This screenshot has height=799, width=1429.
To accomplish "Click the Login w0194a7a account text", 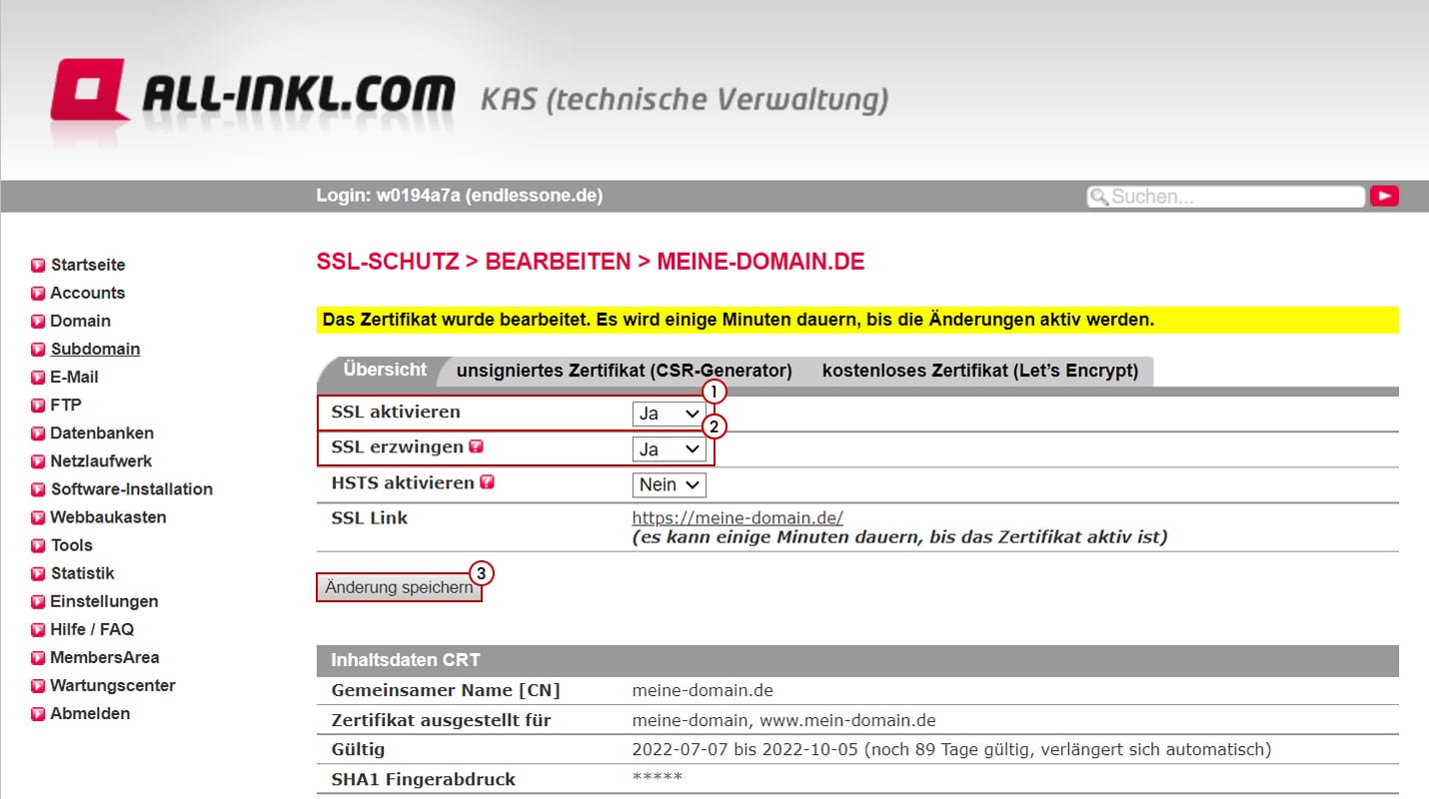I will (460, 196).
